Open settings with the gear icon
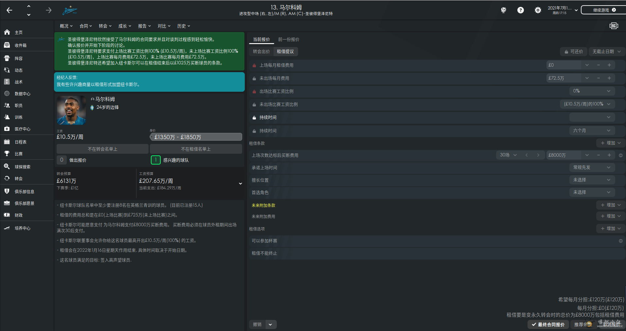Image resolution: width=626 pixels, height=331 pixels. [538, 10]
